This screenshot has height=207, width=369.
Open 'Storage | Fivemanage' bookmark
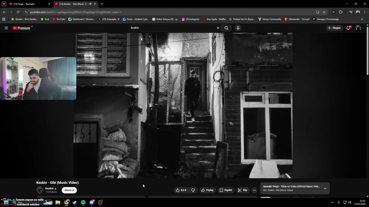pos(326,19)
